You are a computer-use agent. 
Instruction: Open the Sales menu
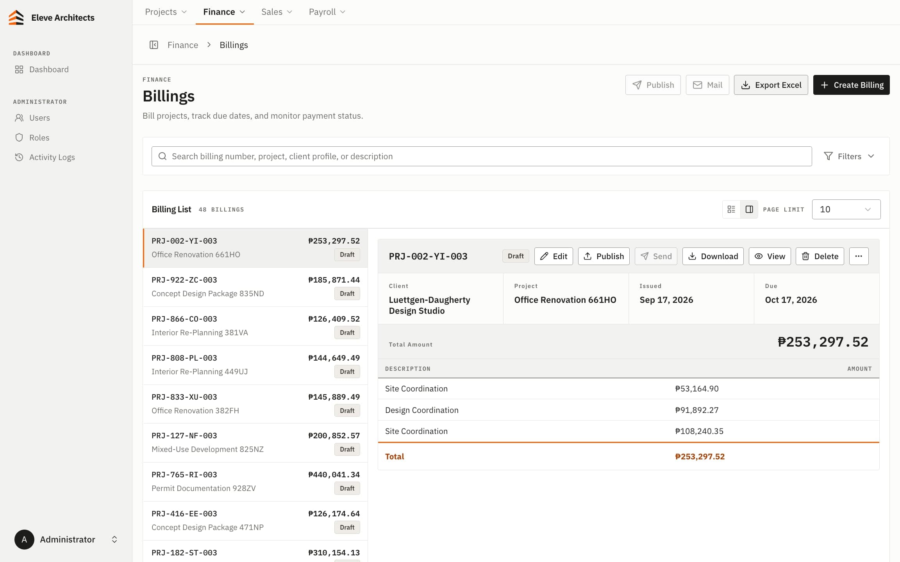(277, 12)
